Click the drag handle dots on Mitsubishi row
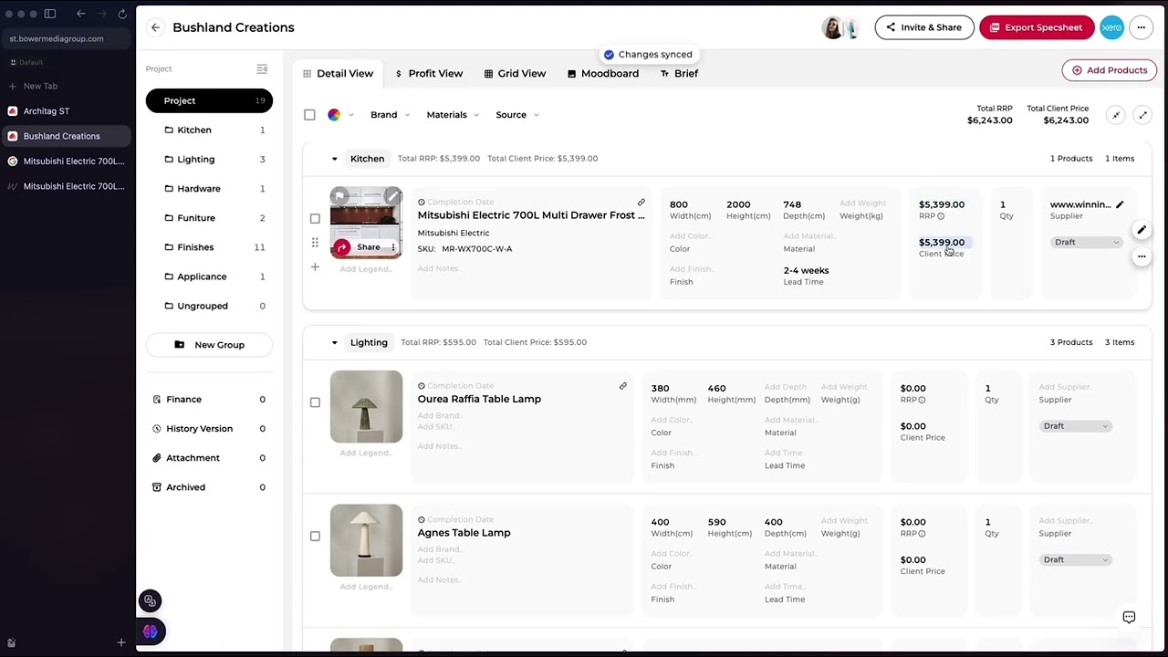The image size is (1168, 657). [x=315, y=243]
